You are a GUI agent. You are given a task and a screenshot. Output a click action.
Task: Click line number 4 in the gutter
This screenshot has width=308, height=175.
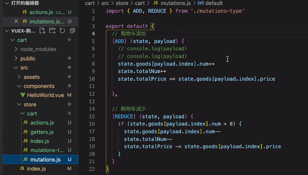93,34
